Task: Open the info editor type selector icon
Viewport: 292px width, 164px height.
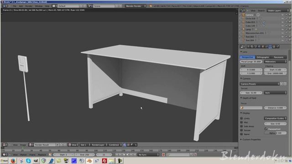Action: [x=5, y=6]
